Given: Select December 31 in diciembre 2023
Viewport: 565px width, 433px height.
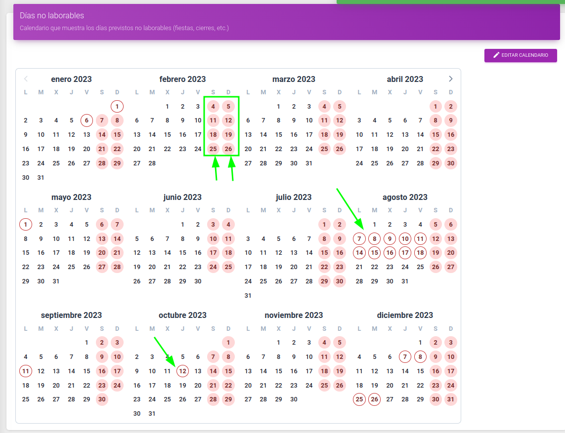Looking at the screenshot, I should 451,399.
